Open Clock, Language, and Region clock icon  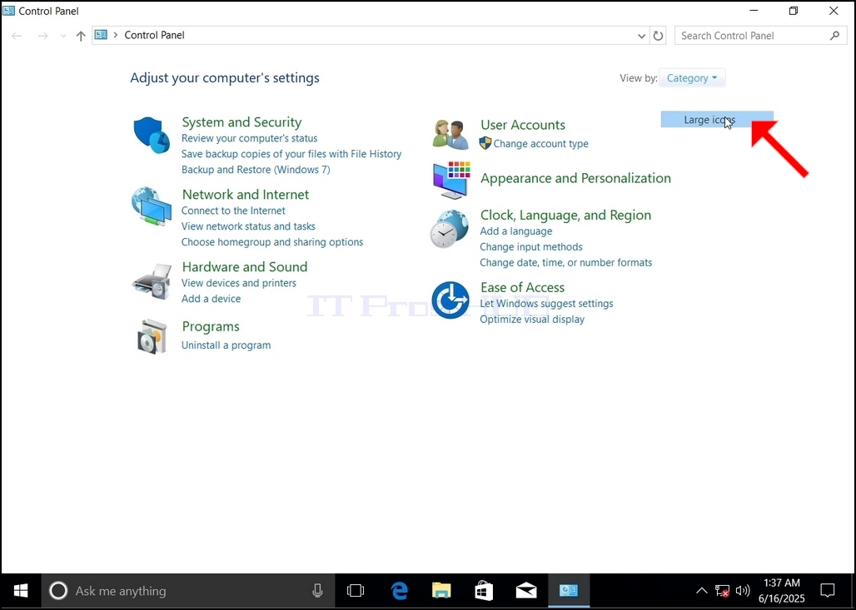(450, 229)
